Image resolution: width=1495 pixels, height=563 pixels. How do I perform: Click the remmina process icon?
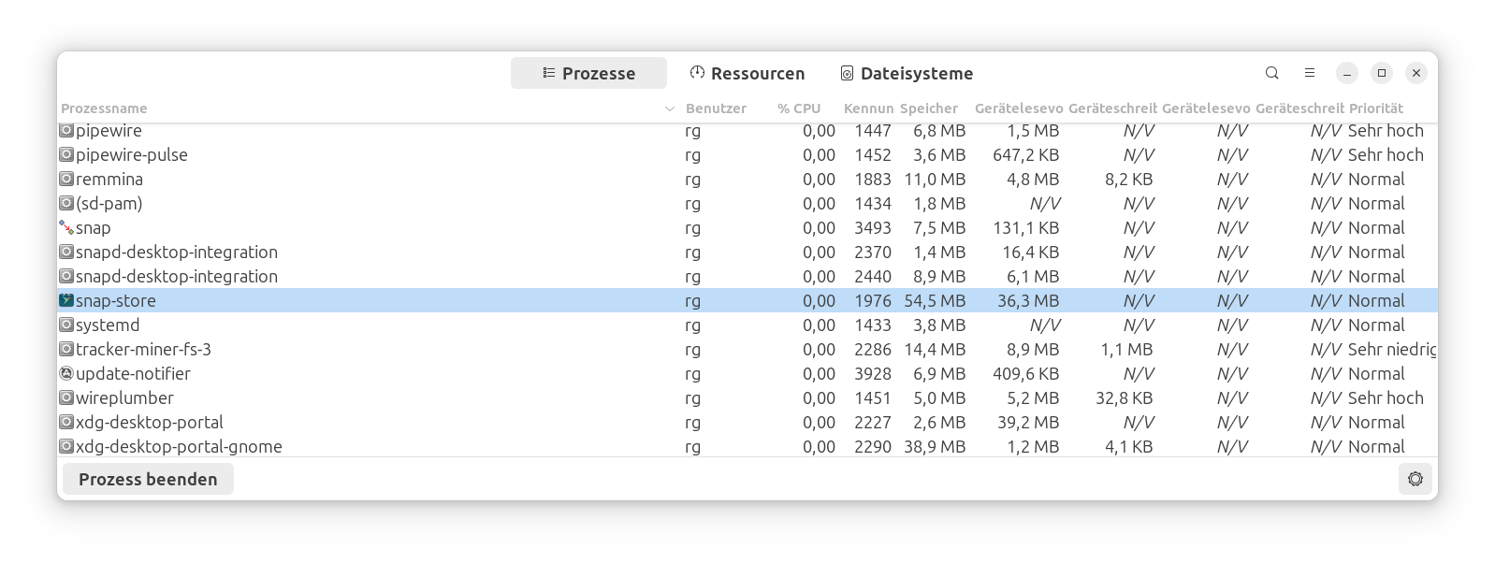[66, 179]
